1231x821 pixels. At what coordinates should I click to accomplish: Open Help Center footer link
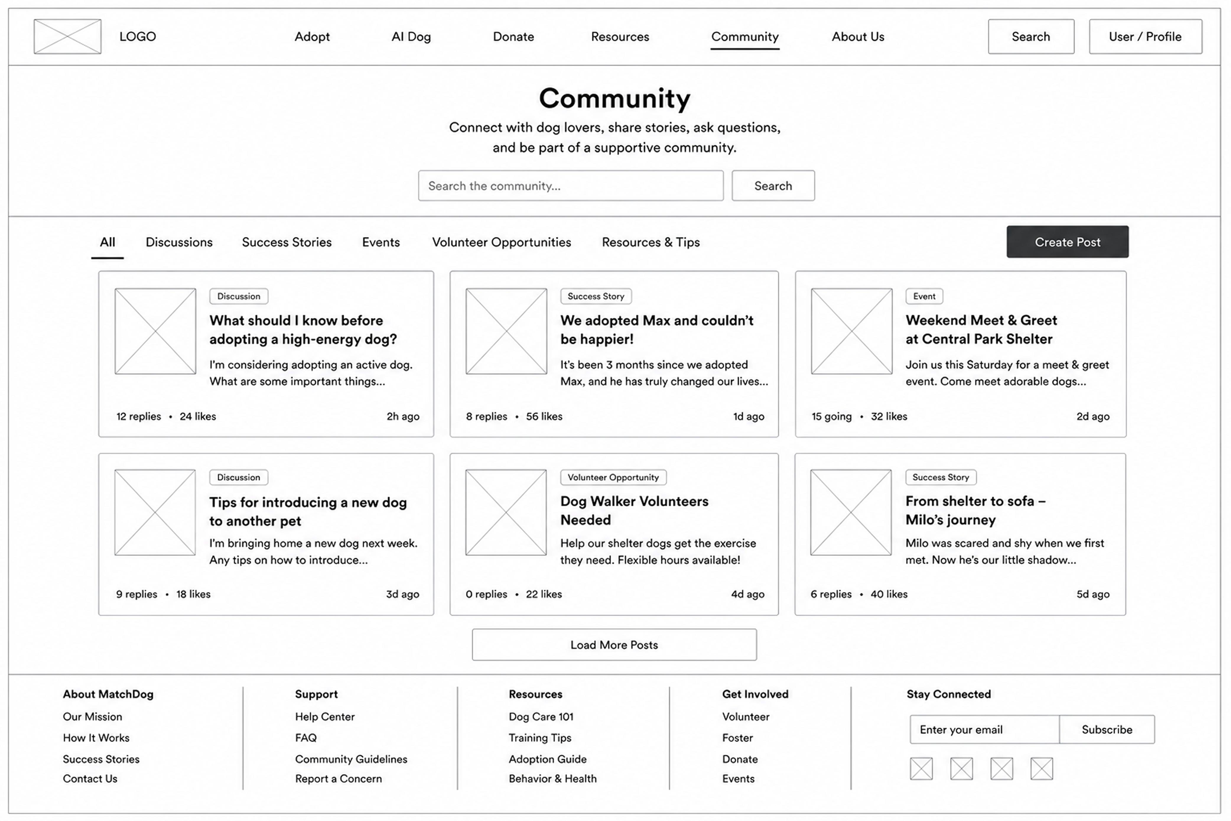325,717
